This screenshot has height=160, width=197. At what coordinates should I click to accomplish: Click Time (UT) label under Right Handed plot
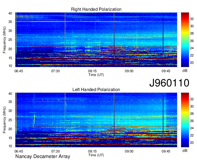(96, 75)
